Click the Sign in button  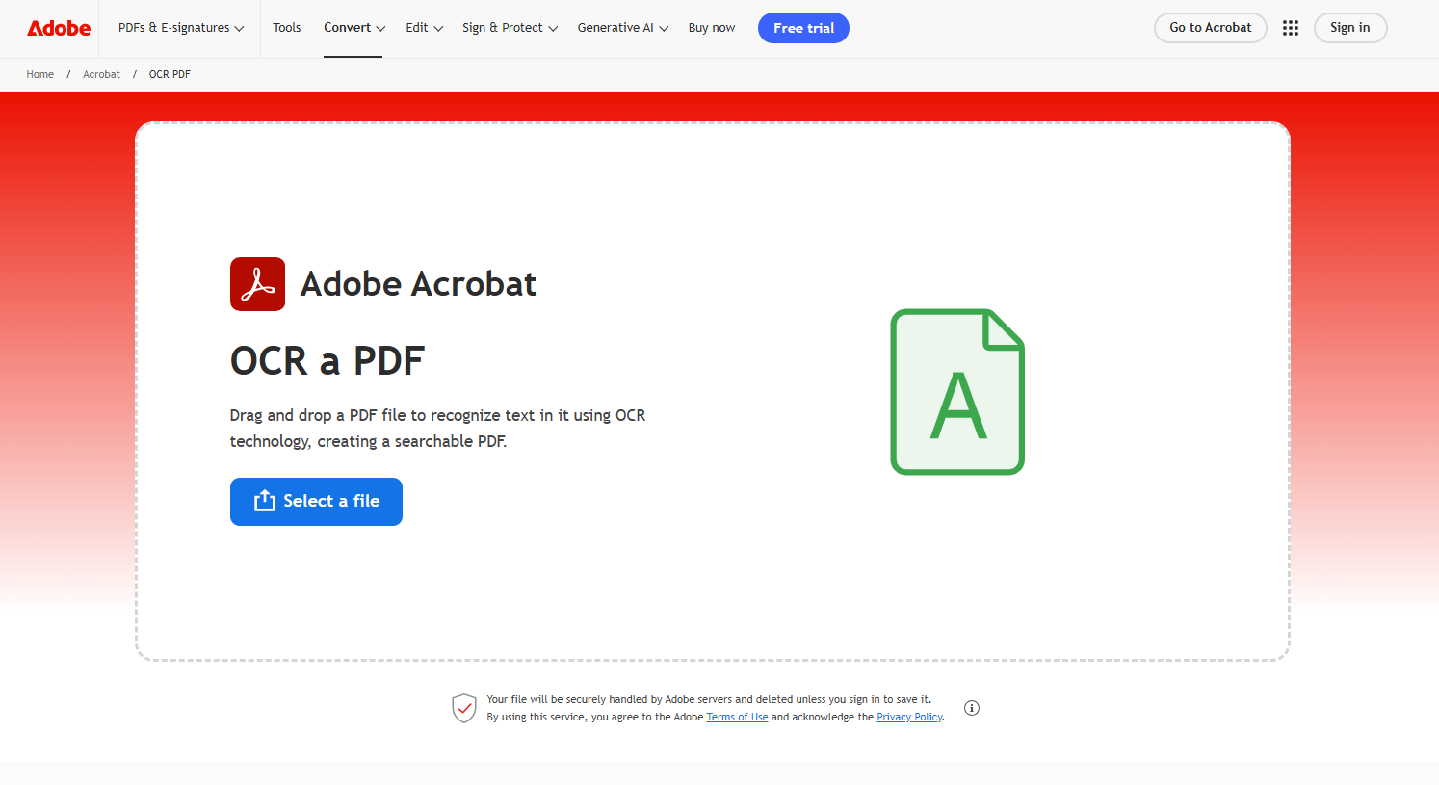coord(1349,28)
